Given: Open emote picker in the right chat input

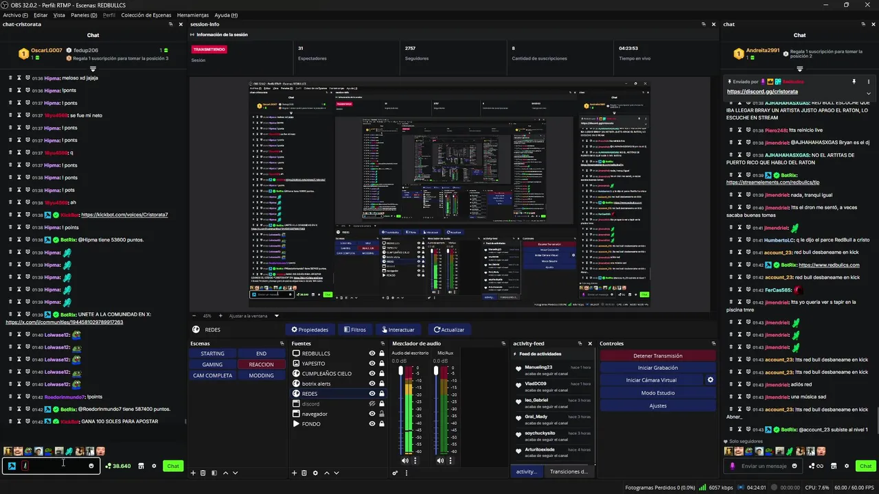Looking at the screenshot, I should pos(795,466).
